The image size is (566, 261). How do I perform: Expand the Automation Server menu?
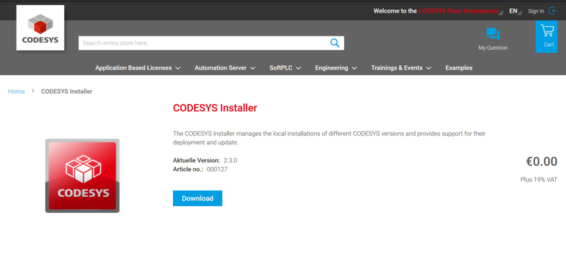225,68
